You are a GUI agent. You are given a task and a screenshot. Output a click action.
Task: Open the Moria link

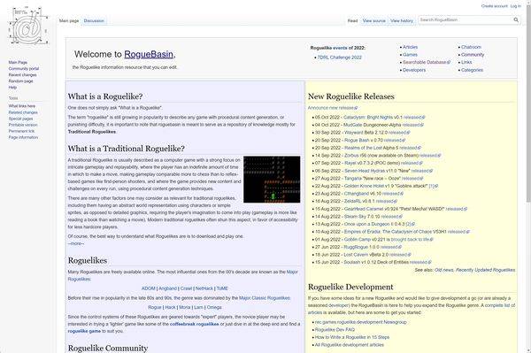[x=185, y=308]
